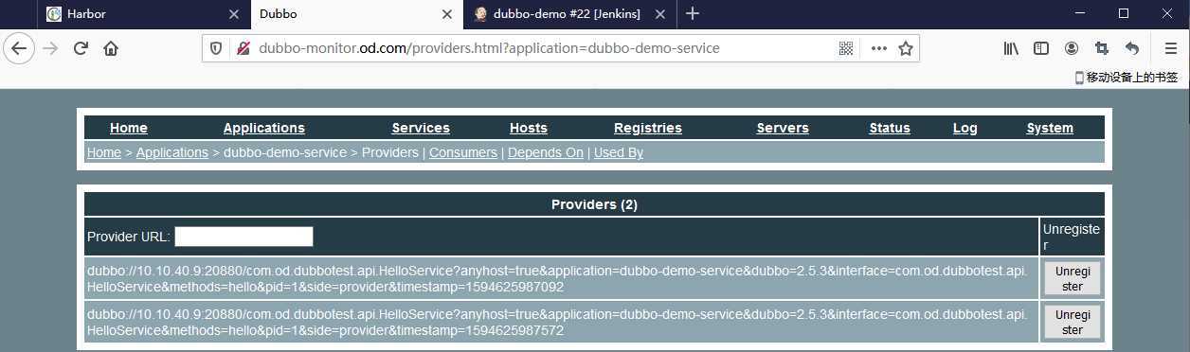Open a new browser tab
This screenshot has width=1190, height=352.
point(693,13)
